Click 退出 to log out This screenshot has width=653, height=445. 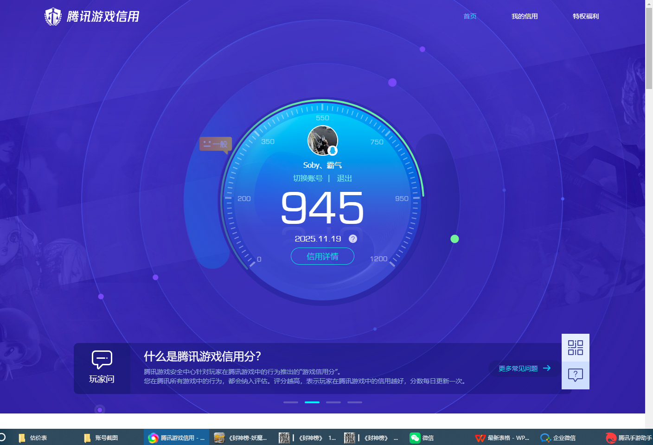pyautogui.click(x=344, y=178)
